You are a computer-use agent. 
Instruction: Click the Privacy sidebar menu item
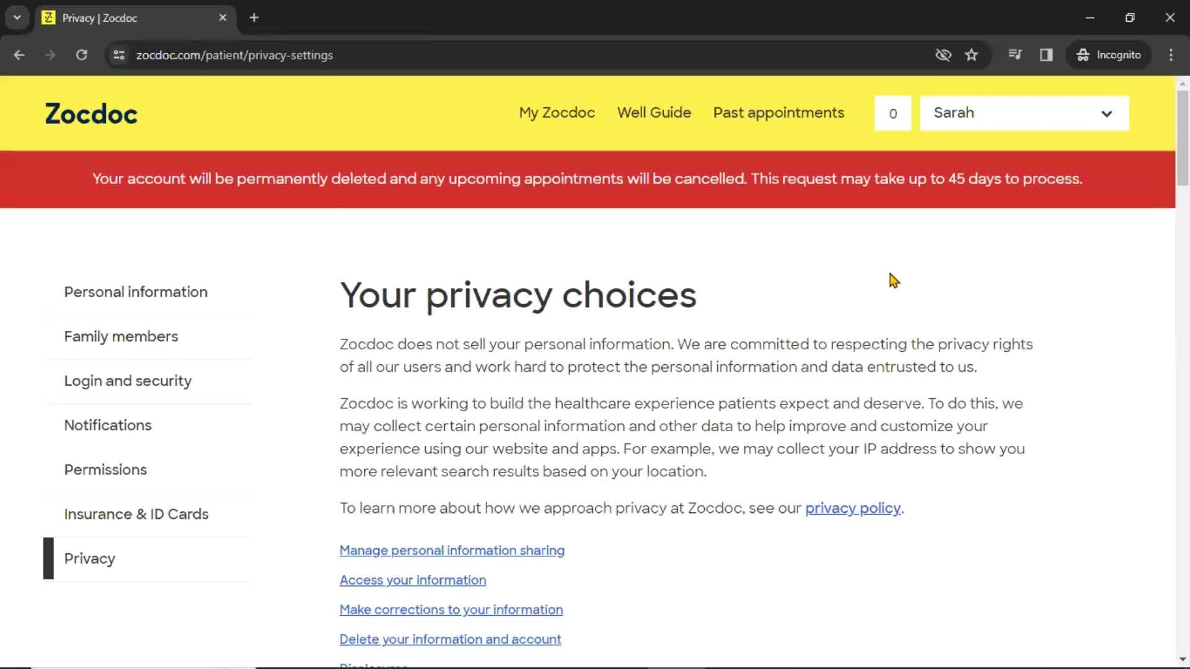[x=89, y=558]
